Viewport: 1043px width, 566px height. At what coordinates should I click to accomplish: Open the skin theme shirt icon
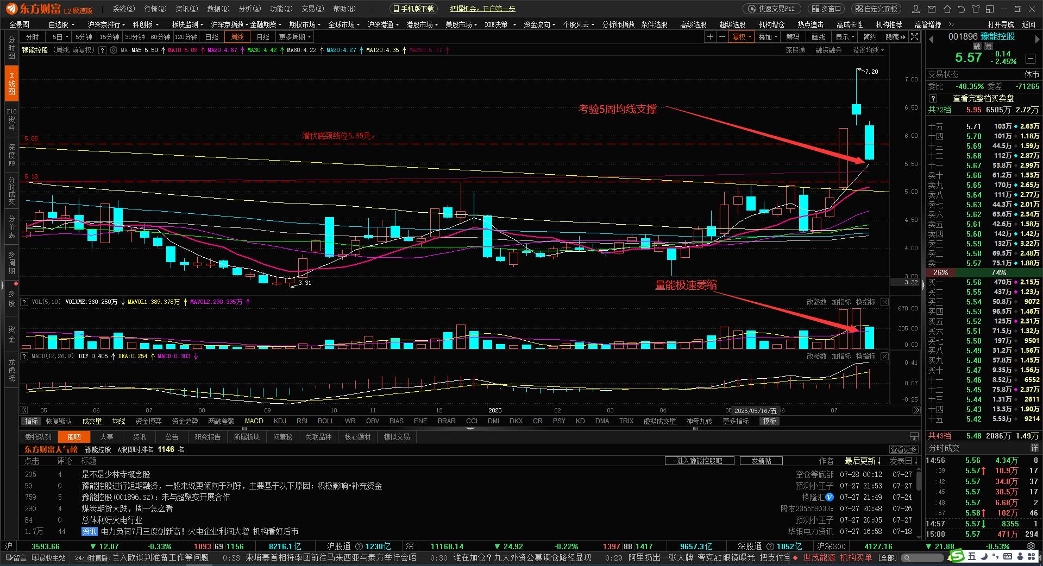[x=976, y=9]
